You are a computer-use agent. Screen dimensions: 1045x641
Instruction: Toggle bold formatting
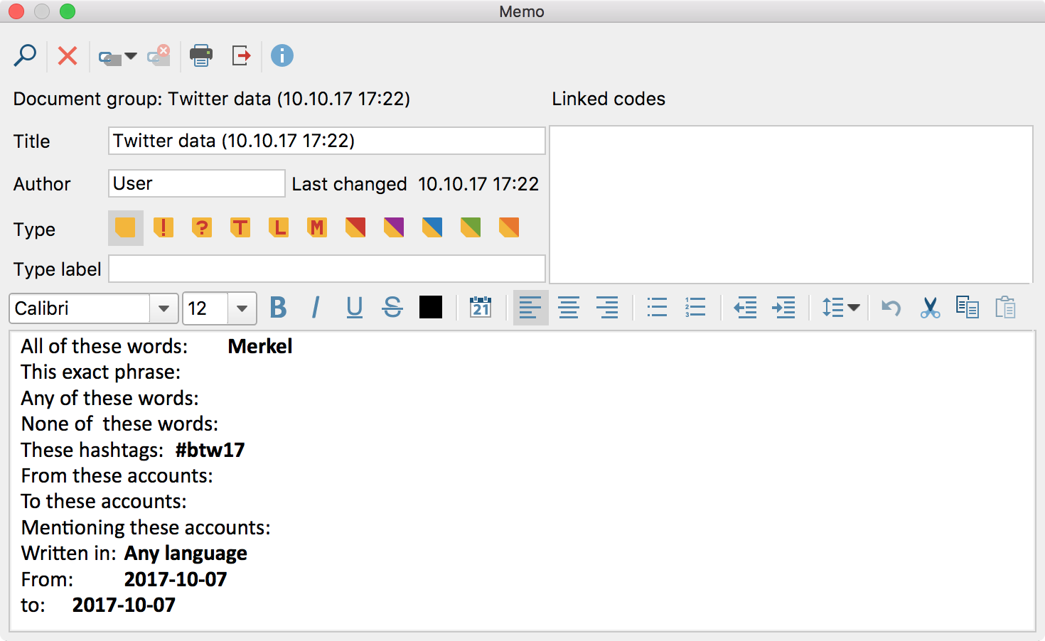tap(278, 308)
